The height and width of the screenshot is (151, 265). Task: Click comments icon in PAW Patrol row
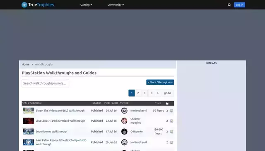pyautogui.click(x=171, y=142)
